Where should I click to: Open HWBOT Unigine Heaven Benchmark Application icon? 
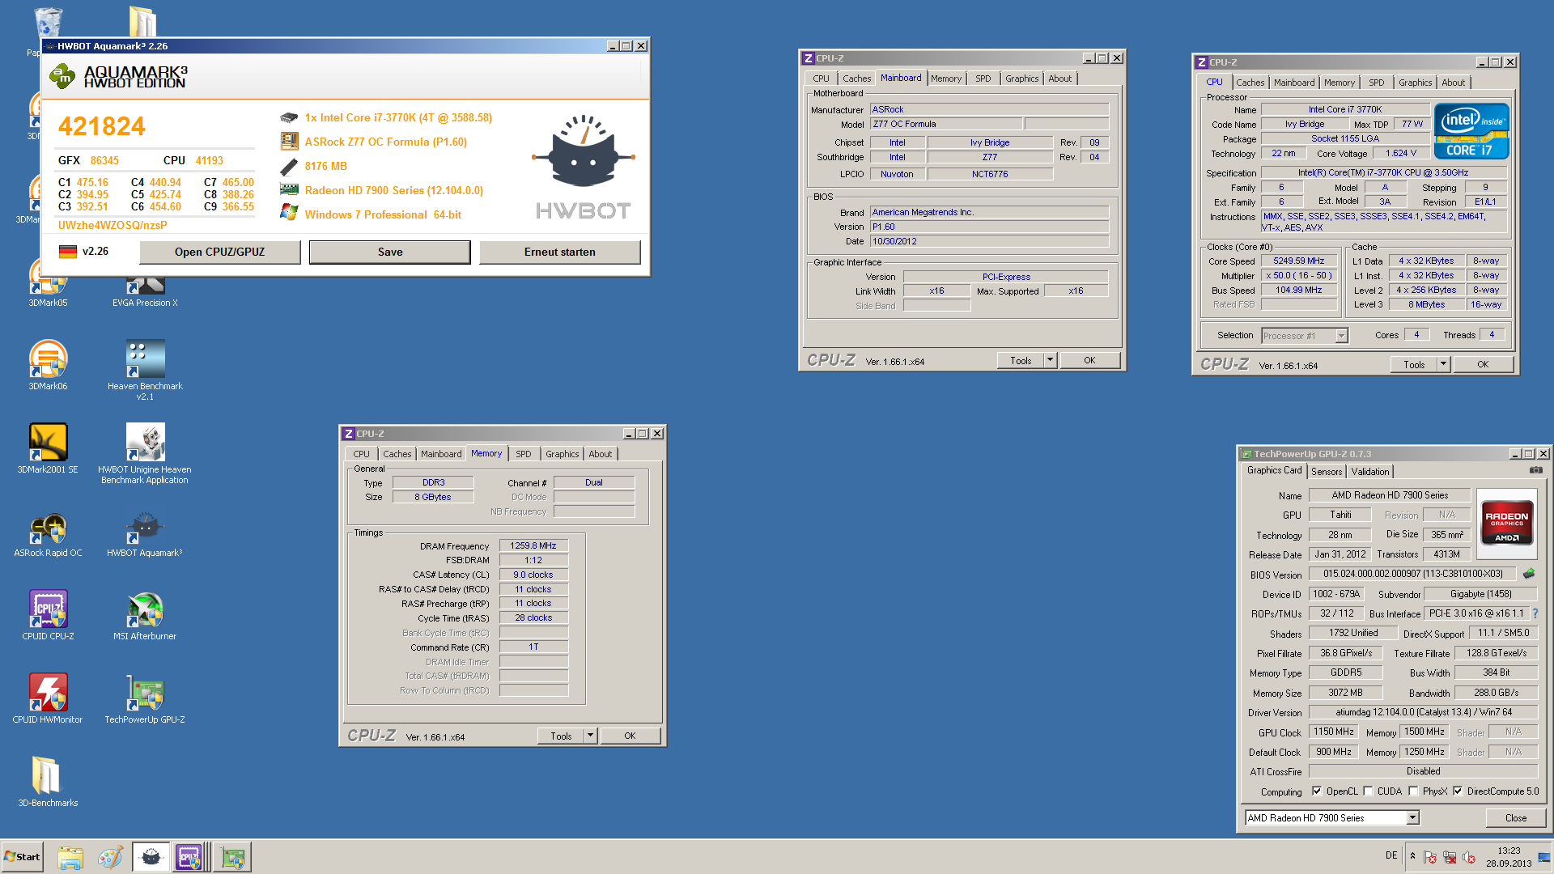tap(145, 453)
